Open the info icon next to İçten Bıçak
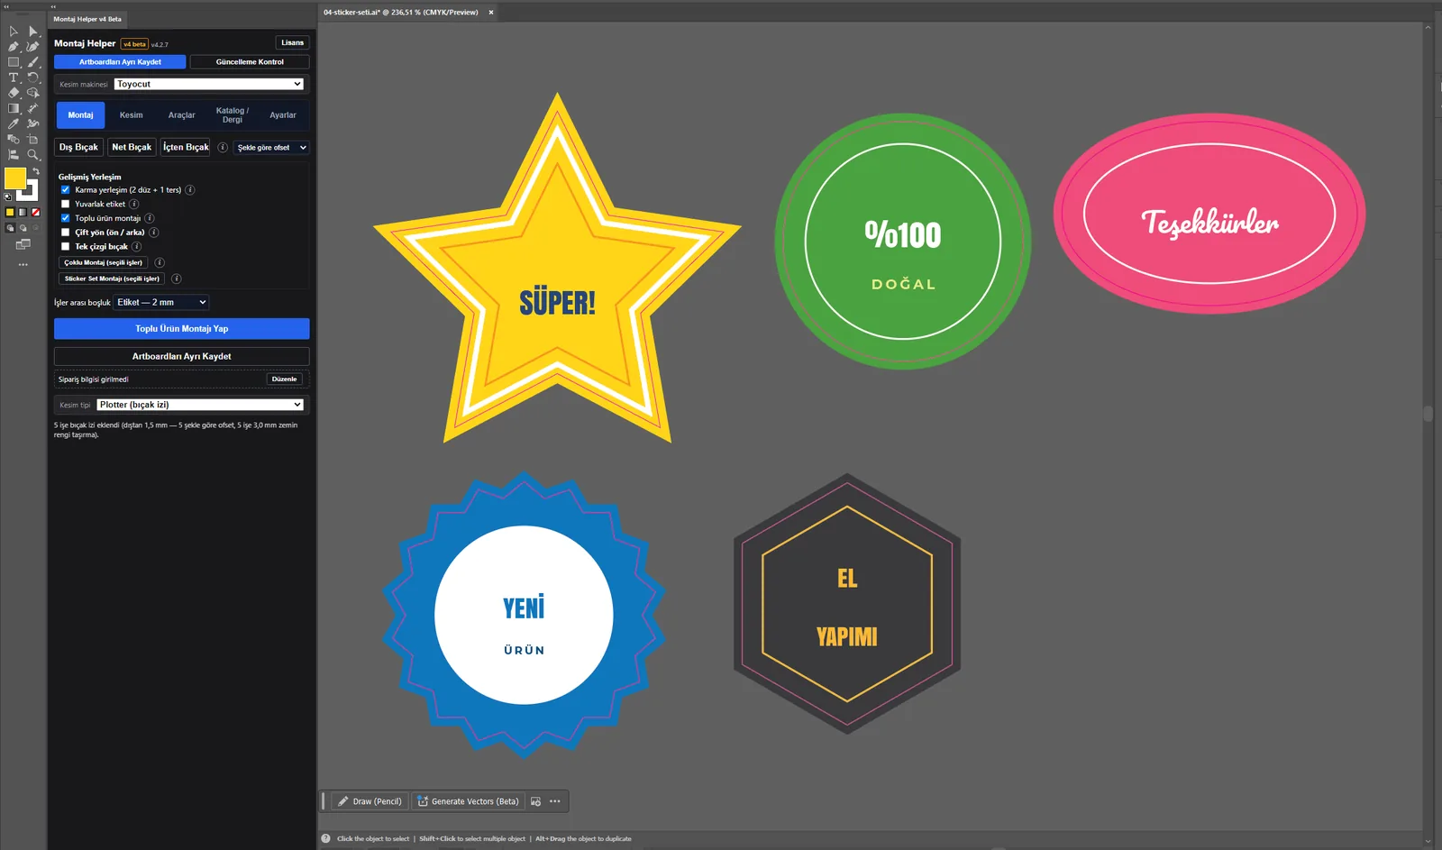This screenshot has width=1442, height=850. tap(223, 147)
